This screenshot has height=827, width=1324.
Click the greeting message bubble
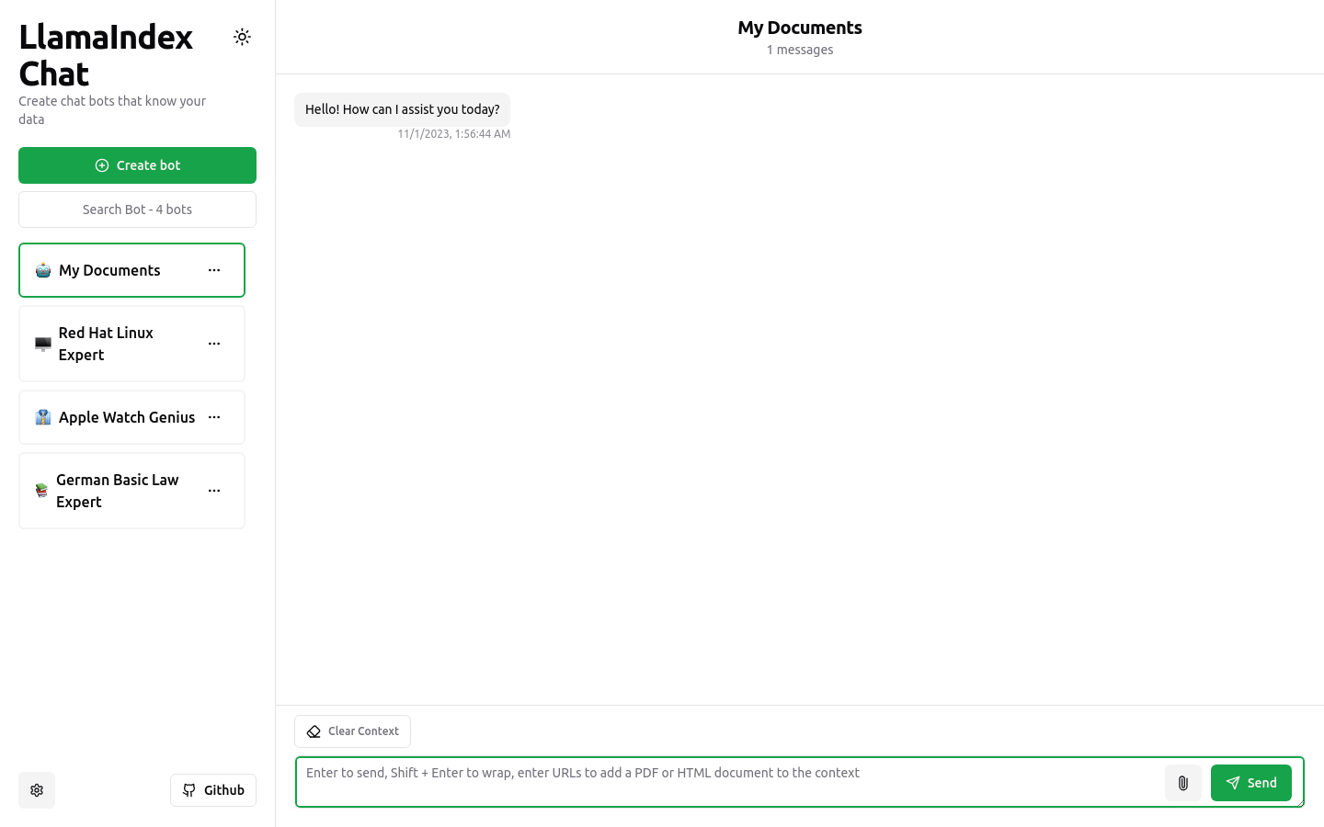click(402, 109)
